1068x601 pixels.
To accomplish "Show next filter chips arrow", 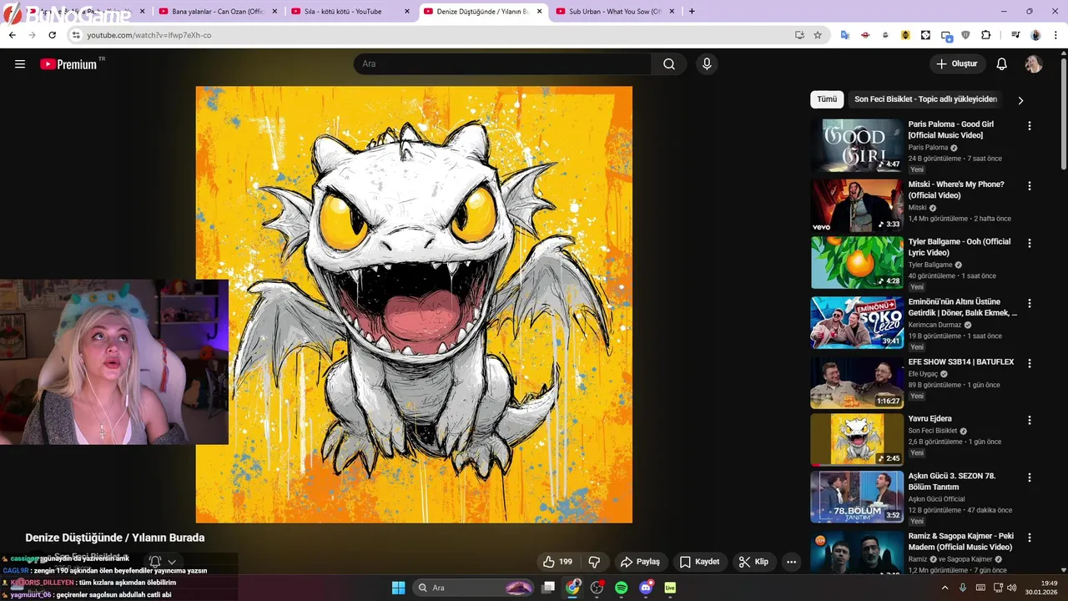I will (1020, 100).
